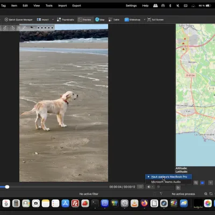Select Microsoft Teams Audio output
Image resolution: width=215 pixels, height=215 pixels.
coord(168,182)
